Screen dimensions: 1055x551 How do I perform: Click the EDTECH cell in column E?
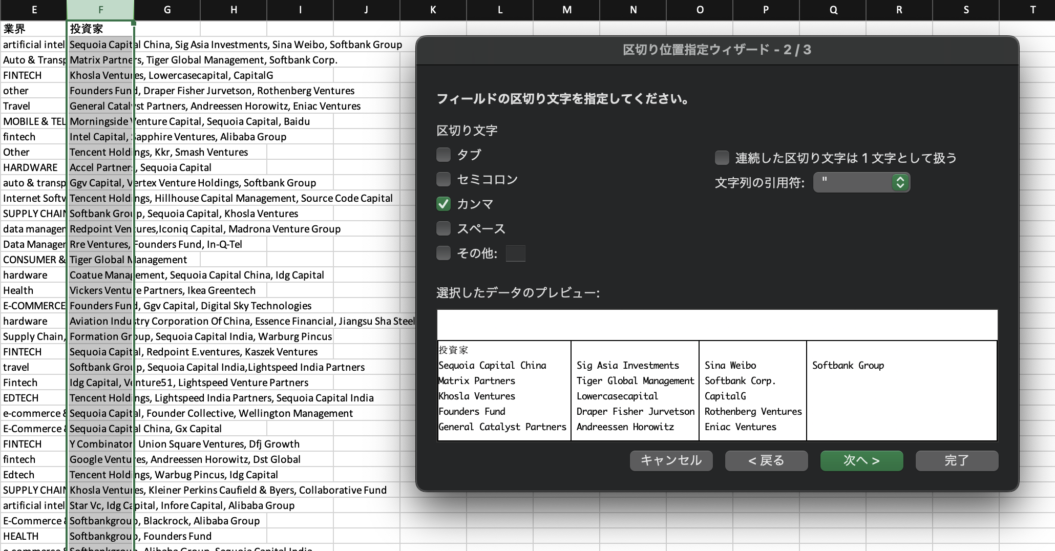tap(34, 398)
